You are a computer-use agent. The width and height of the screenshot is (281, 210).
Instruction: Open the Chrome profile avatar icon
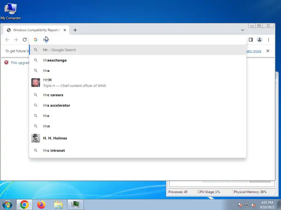(x=260, y=40)
